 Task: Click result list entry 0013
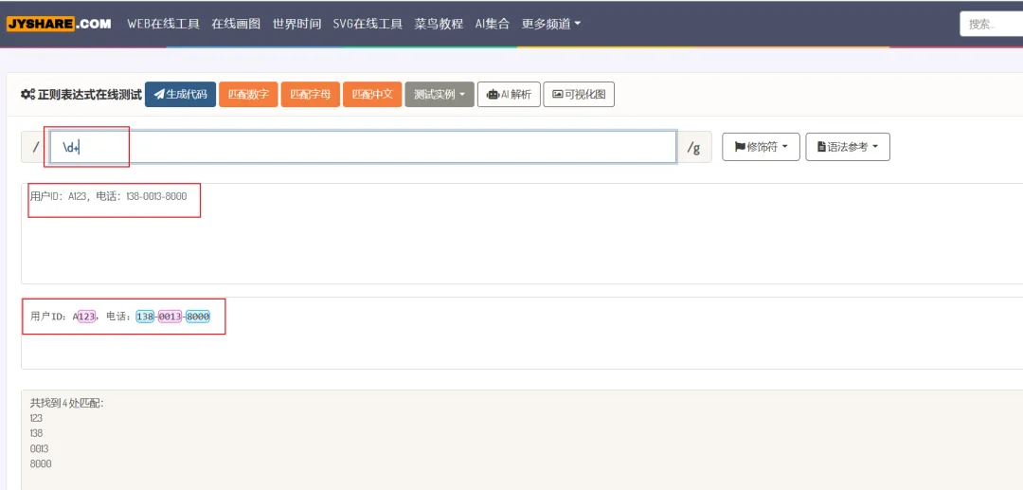click(x=39, y=449)
